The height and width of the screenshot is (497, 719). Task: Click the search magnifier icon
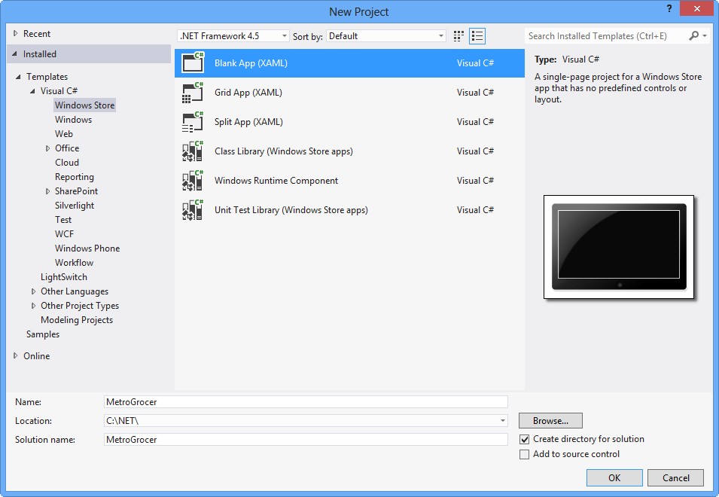point(694,35)
